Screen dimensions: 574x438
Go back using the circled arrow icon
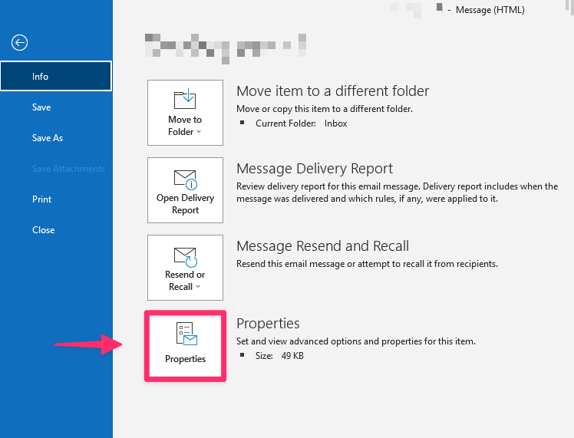point(19,42)
